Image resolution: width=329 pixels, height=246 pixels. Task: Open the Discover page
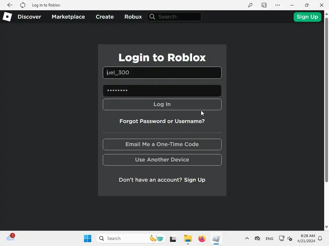[x=29, y=17]
